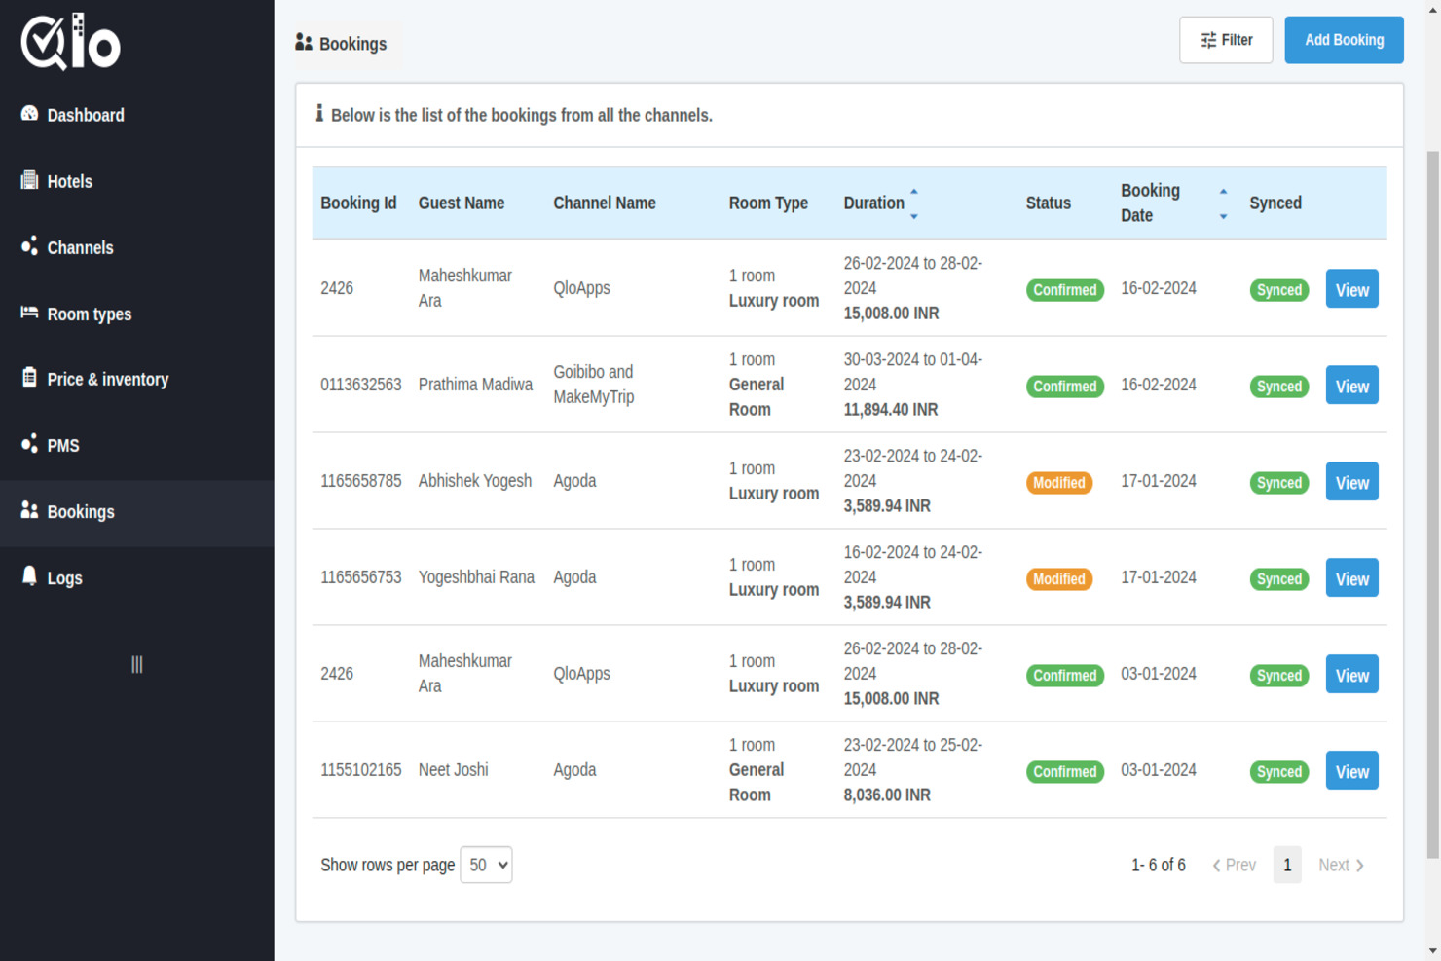View booking for Neet Joshi
The width and height of the screenshot is (1441, 961).
pyautogui.click(x=1351, y=771)
